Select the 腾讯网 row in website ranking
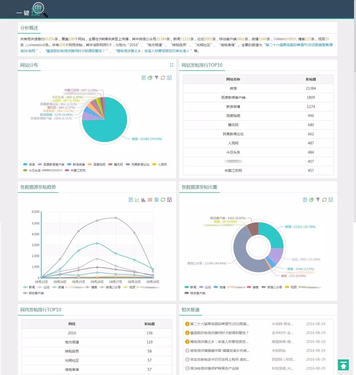The image size is (356, 375). pyautogui.click(x=258, y=125)
